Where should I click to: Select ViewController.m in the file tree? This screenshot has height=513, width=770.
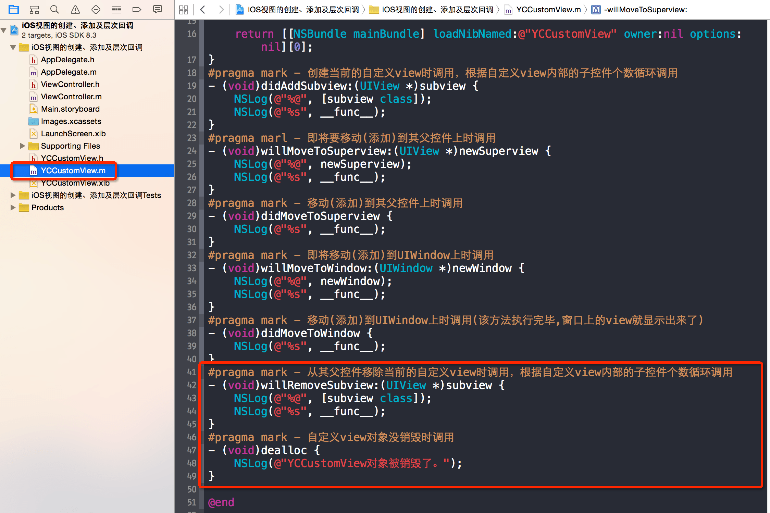tap(71, 97)
